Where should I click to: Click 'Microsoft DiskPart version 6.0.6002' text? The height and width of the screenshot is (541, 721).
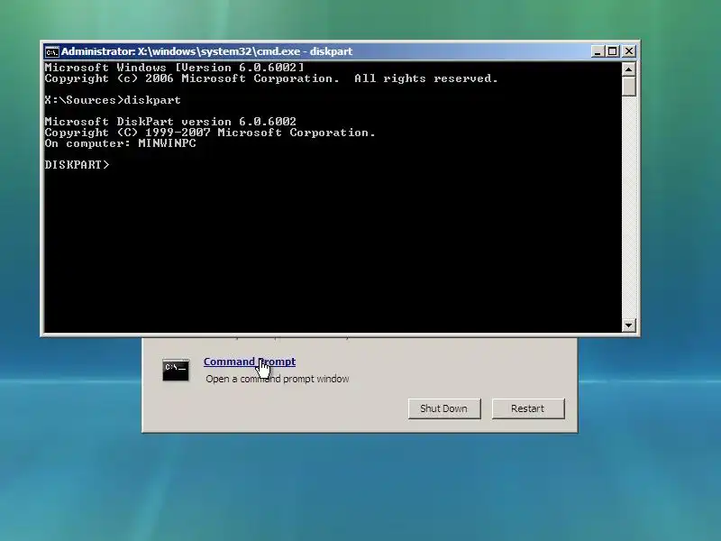pos(170,122)
